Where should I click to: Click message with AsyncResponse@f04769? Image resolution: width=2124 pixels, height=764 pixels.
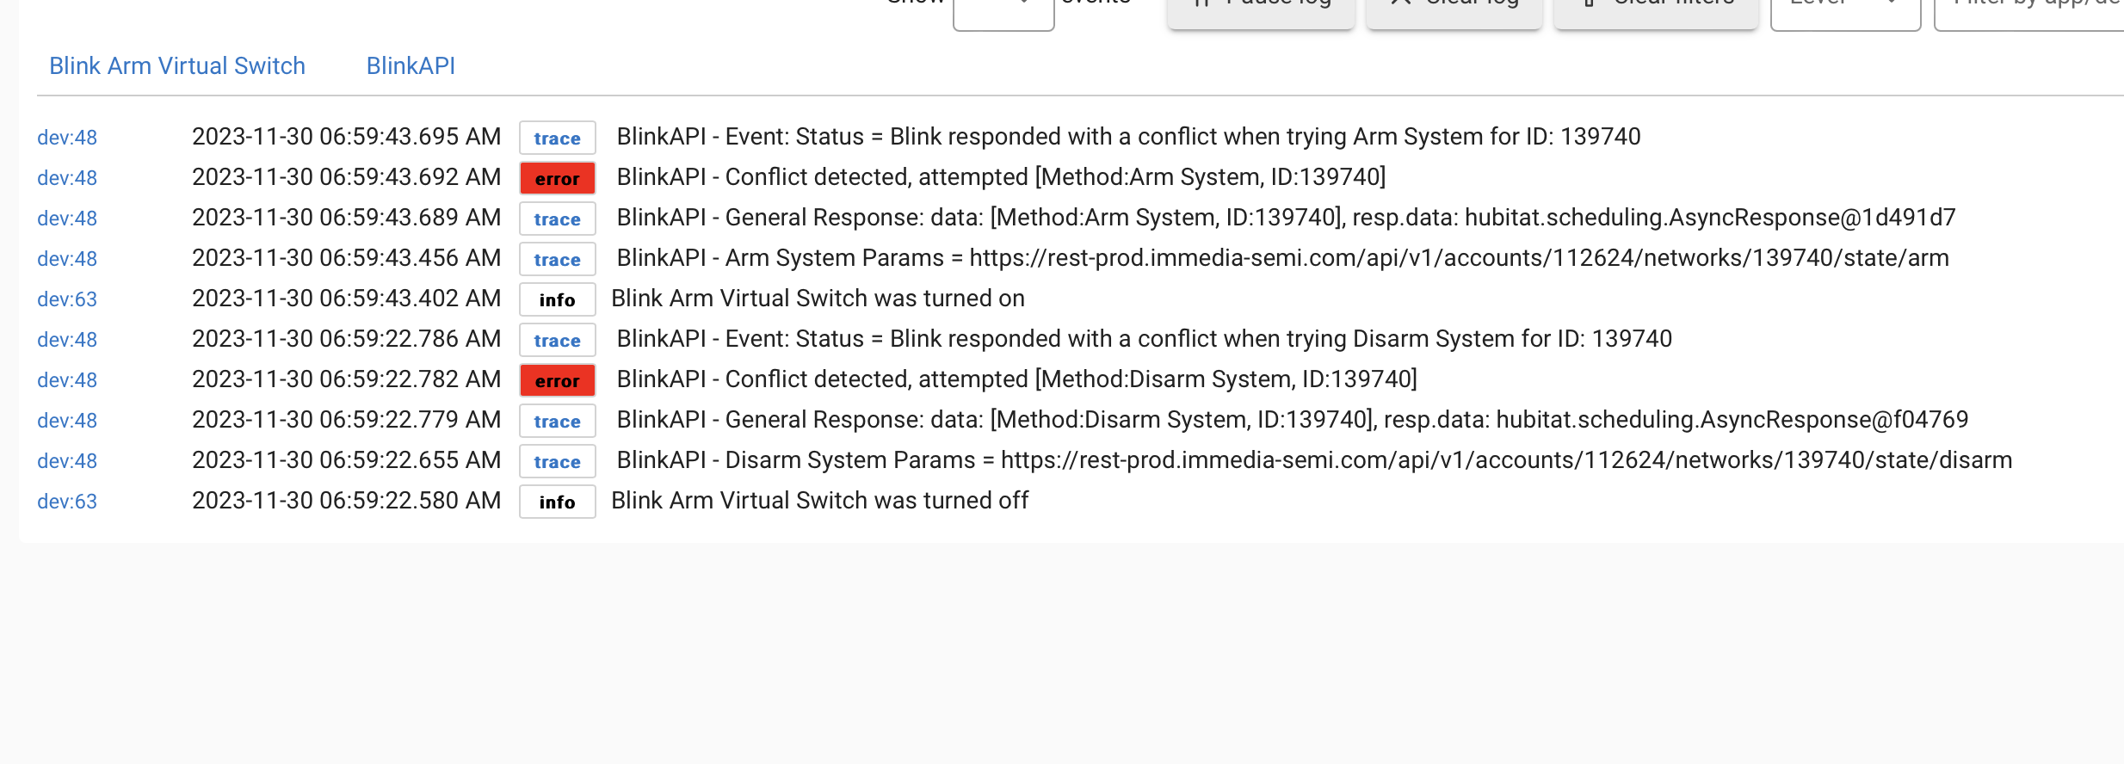point(1293,420)
